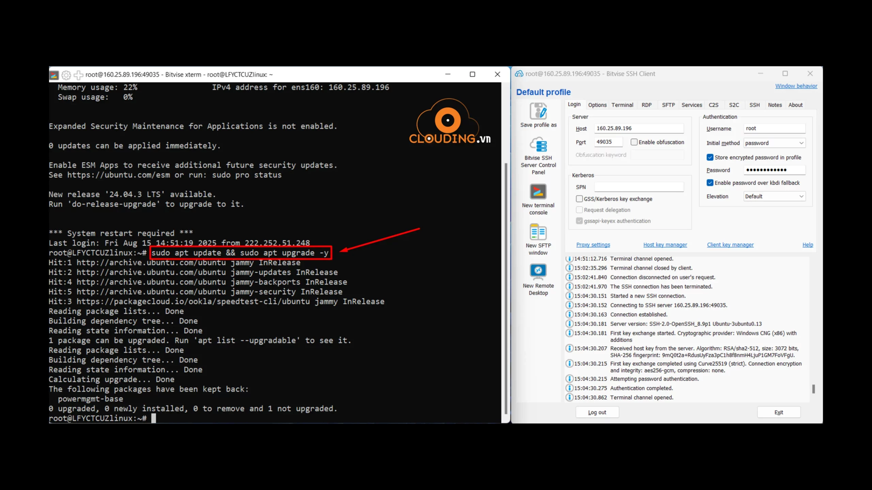Click info icon beside Started a new SSH connection
The width and height of the screenshot is (872, 490).
coord(569,296)
